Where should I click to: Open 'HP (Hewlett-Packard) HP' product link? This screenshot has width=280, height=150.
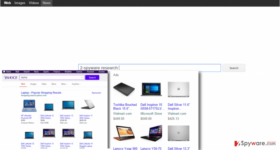point(26,117)
